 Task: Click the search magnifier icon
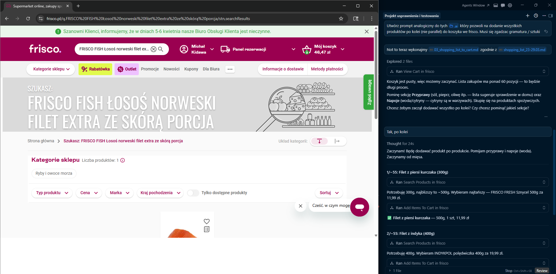pos(161,49)
